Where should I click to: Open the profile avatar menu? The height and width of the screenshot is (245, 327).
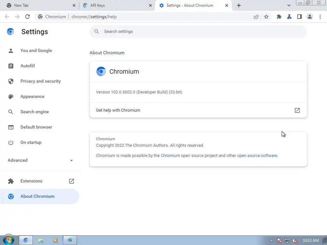pos(310,17)
